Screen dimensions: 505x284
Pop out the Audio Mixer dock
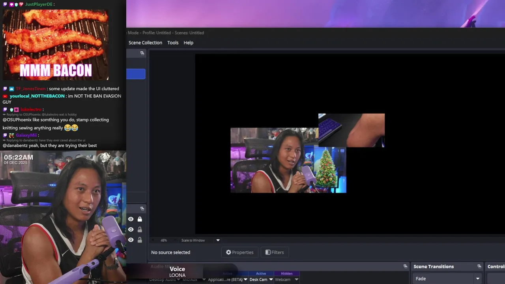point(405,267)
